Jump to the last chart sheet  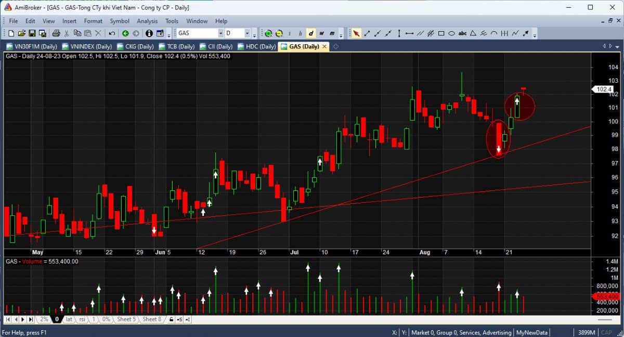point(31,319)
